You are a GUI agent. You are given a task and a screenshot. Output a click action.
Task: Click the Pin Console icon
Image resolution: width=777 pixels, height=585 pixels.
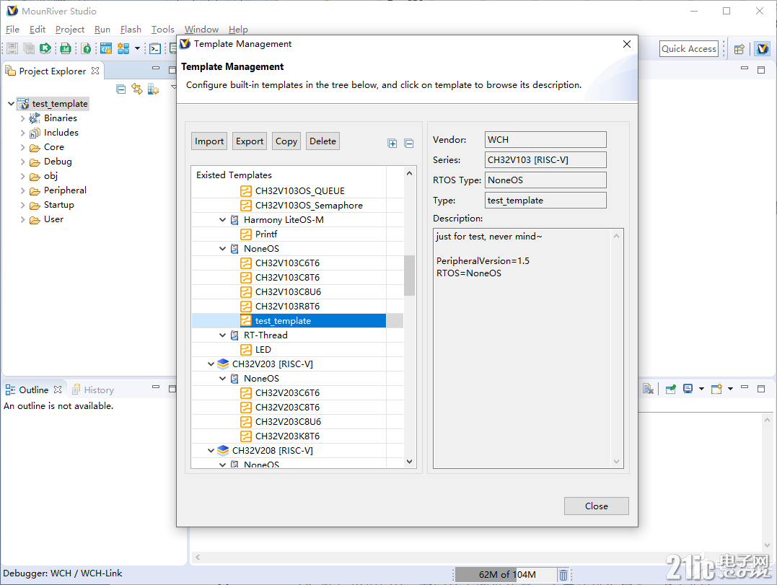[x=670, y=389]
